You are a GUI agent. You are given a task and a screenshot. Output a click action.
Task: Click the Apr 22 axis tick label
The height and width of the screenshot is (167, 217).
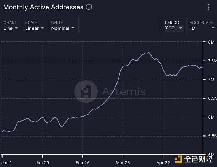click(x=163, y=163)
